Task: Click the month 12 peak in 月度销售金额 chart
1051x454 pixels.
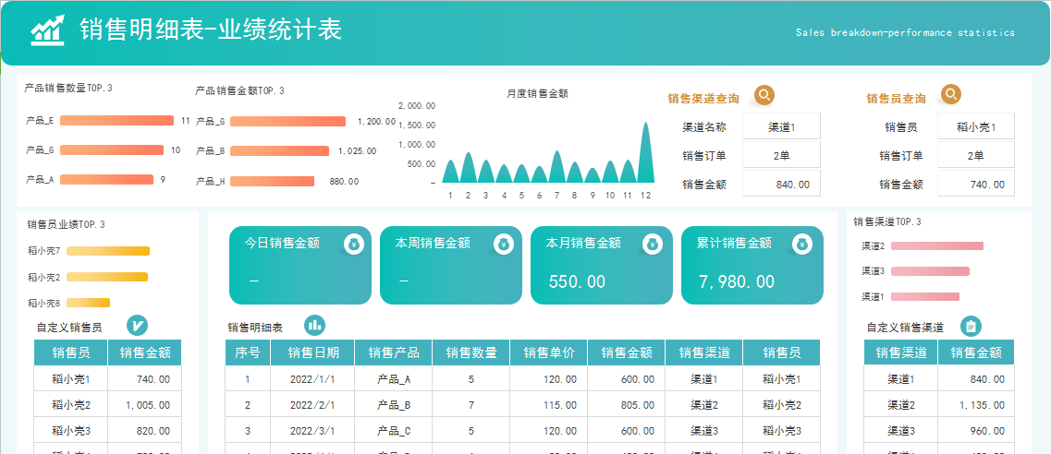Action: tap(645, 151)
